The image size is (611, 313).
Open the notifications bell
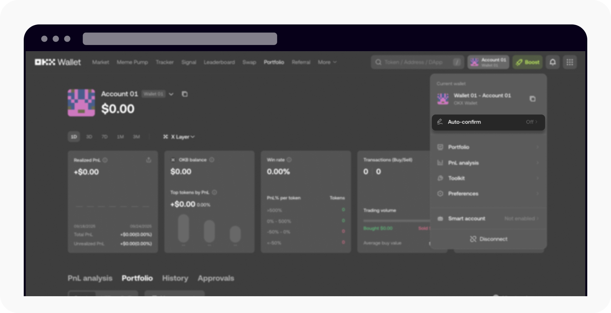(x=552, y=62)
